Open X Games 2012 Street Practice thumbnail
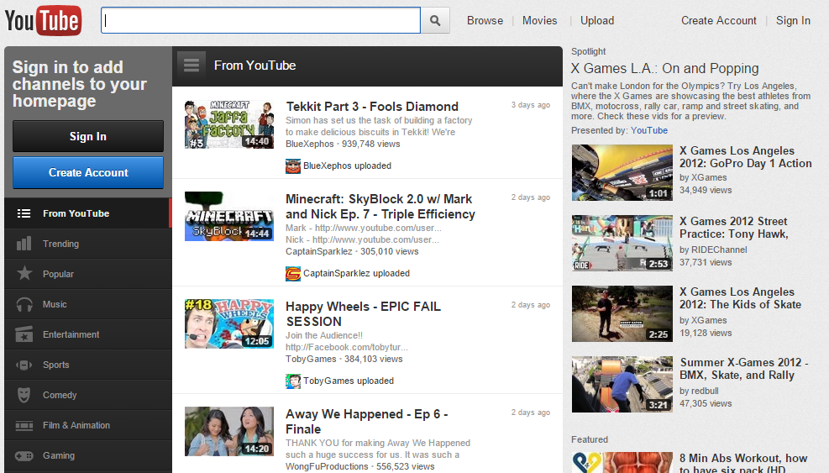The width and height of the screenshot is (829, 473). coord(622,243)
